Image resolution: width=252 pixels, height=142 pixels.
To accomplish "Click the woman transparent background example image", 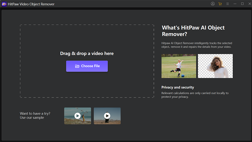I will point(215,66).
